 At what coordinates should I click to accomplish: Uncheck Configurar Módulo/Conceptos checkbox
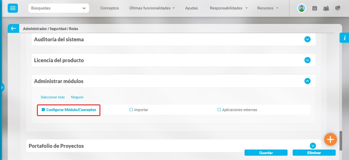point(43,110)
